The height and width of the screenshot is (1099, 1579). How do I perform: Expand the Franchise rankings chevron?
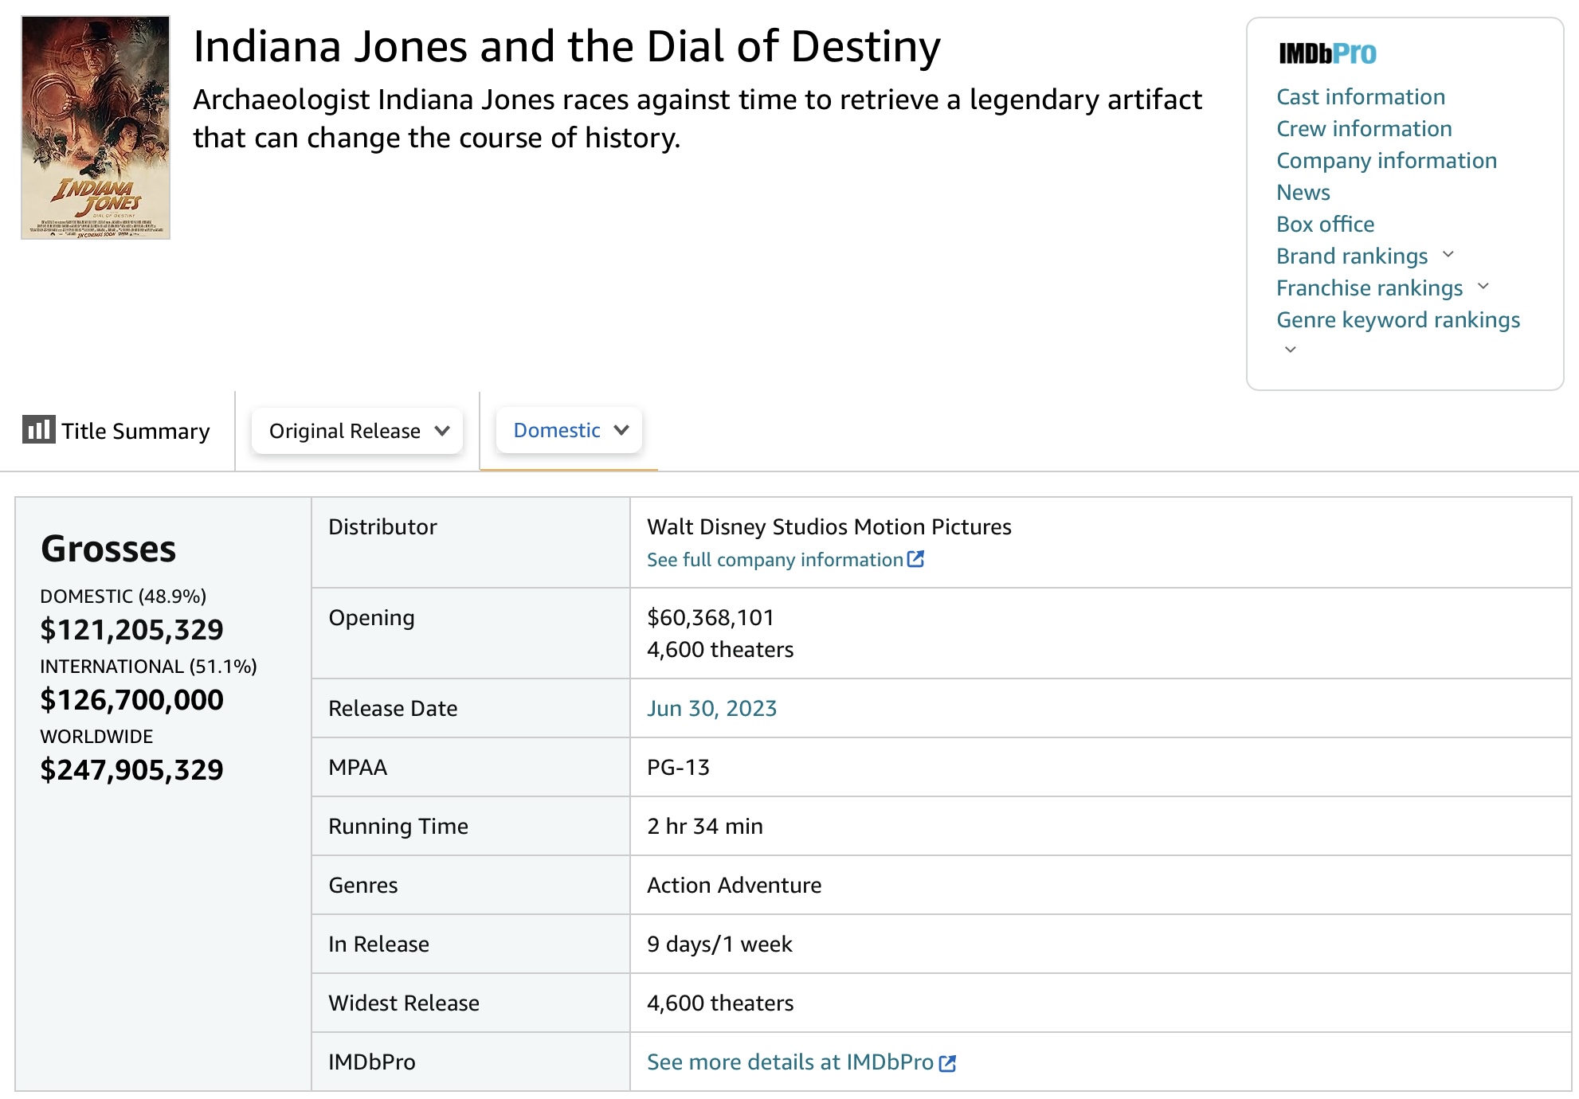pyautogui.click(x=1483, y=287)
